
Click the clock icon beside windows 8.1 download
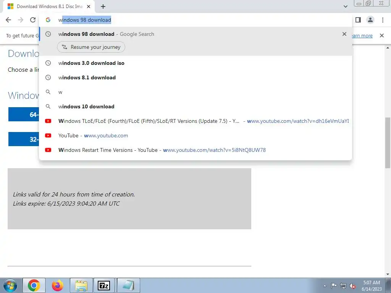pyautogui.click(x=48, y=77)
